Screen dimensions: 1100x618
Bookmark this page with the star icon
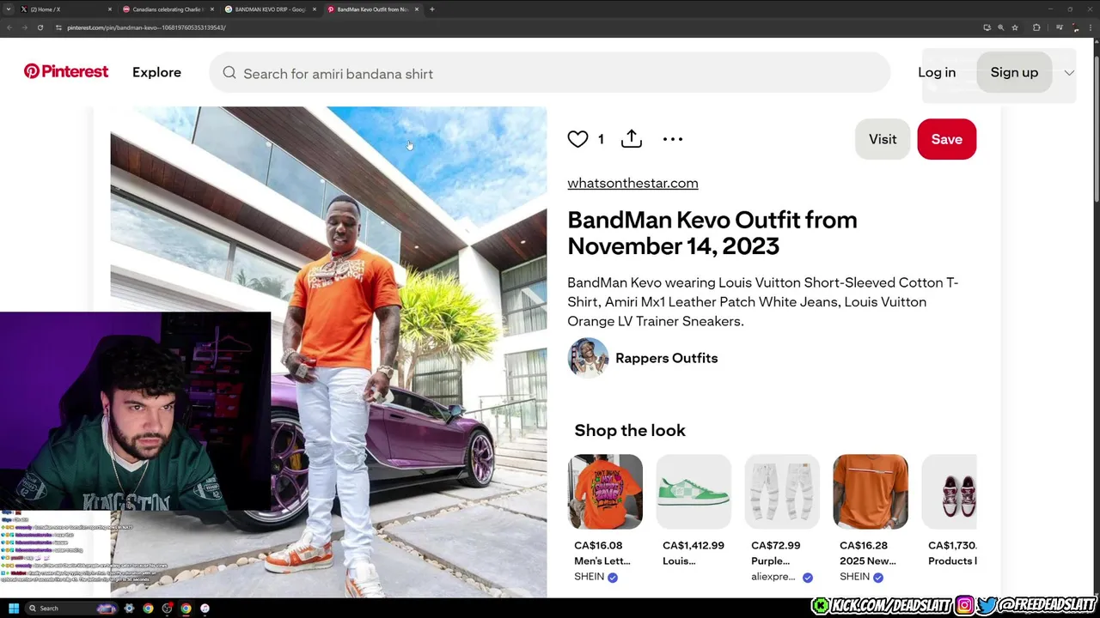(1015, 27)
